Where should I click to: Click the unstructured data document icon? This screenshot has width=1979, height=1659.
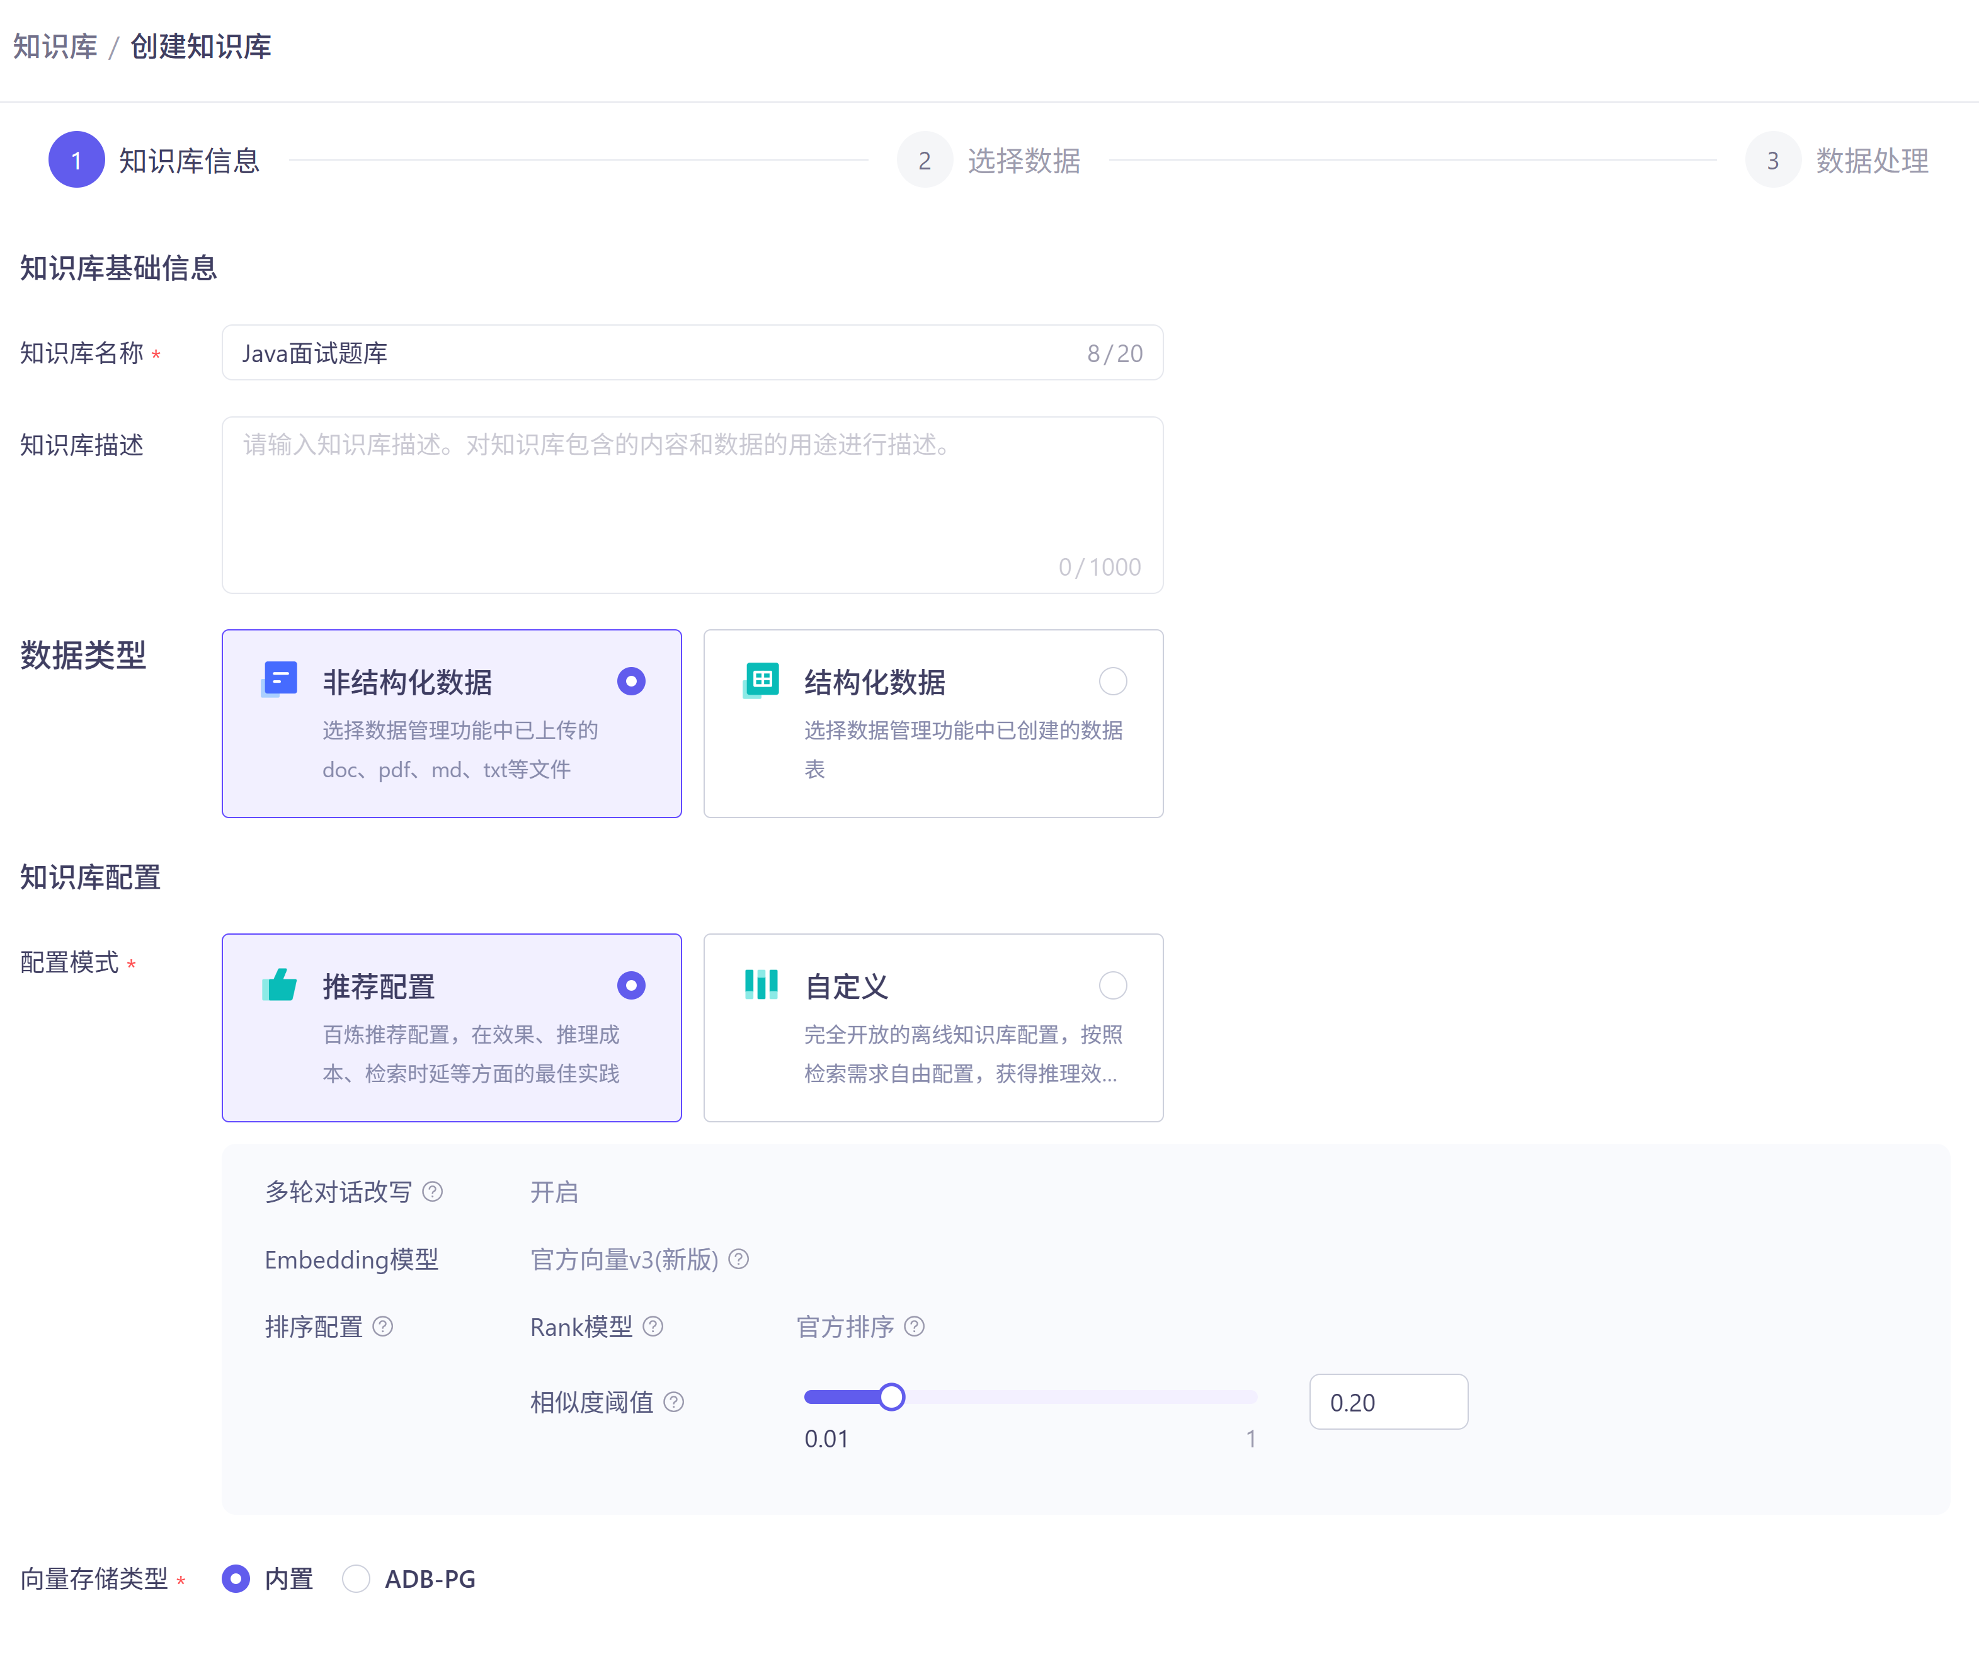[279, 680]
